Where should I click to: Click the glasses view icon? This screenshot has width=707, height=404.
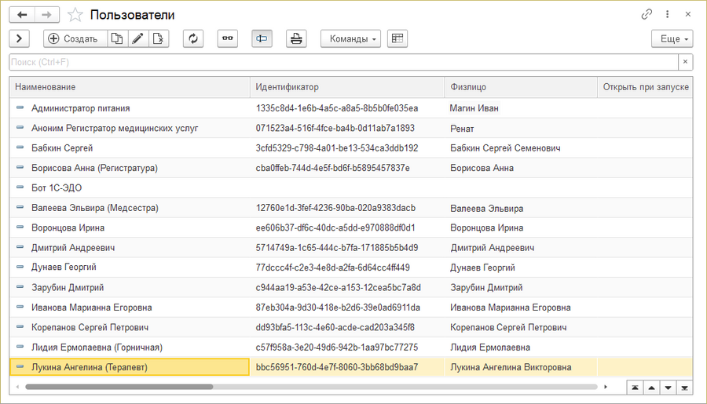228,38
